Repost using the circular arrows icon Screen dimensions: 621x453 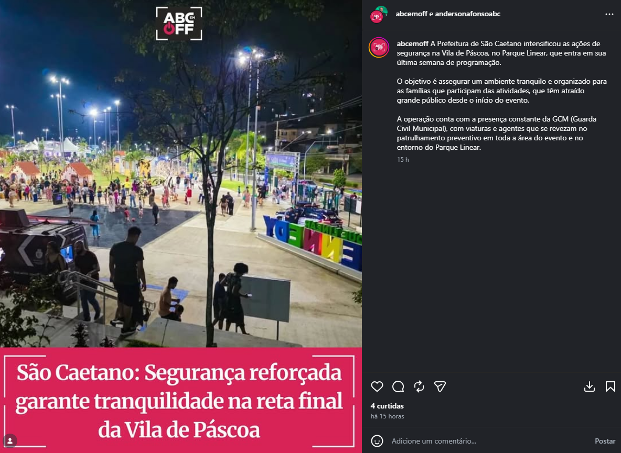pyautogui.click(x=419, y=386)
